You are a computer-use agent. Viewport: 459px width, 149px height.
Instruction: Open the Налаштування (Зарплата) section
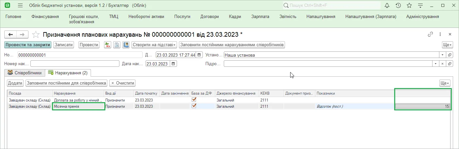tap(371, 17)
